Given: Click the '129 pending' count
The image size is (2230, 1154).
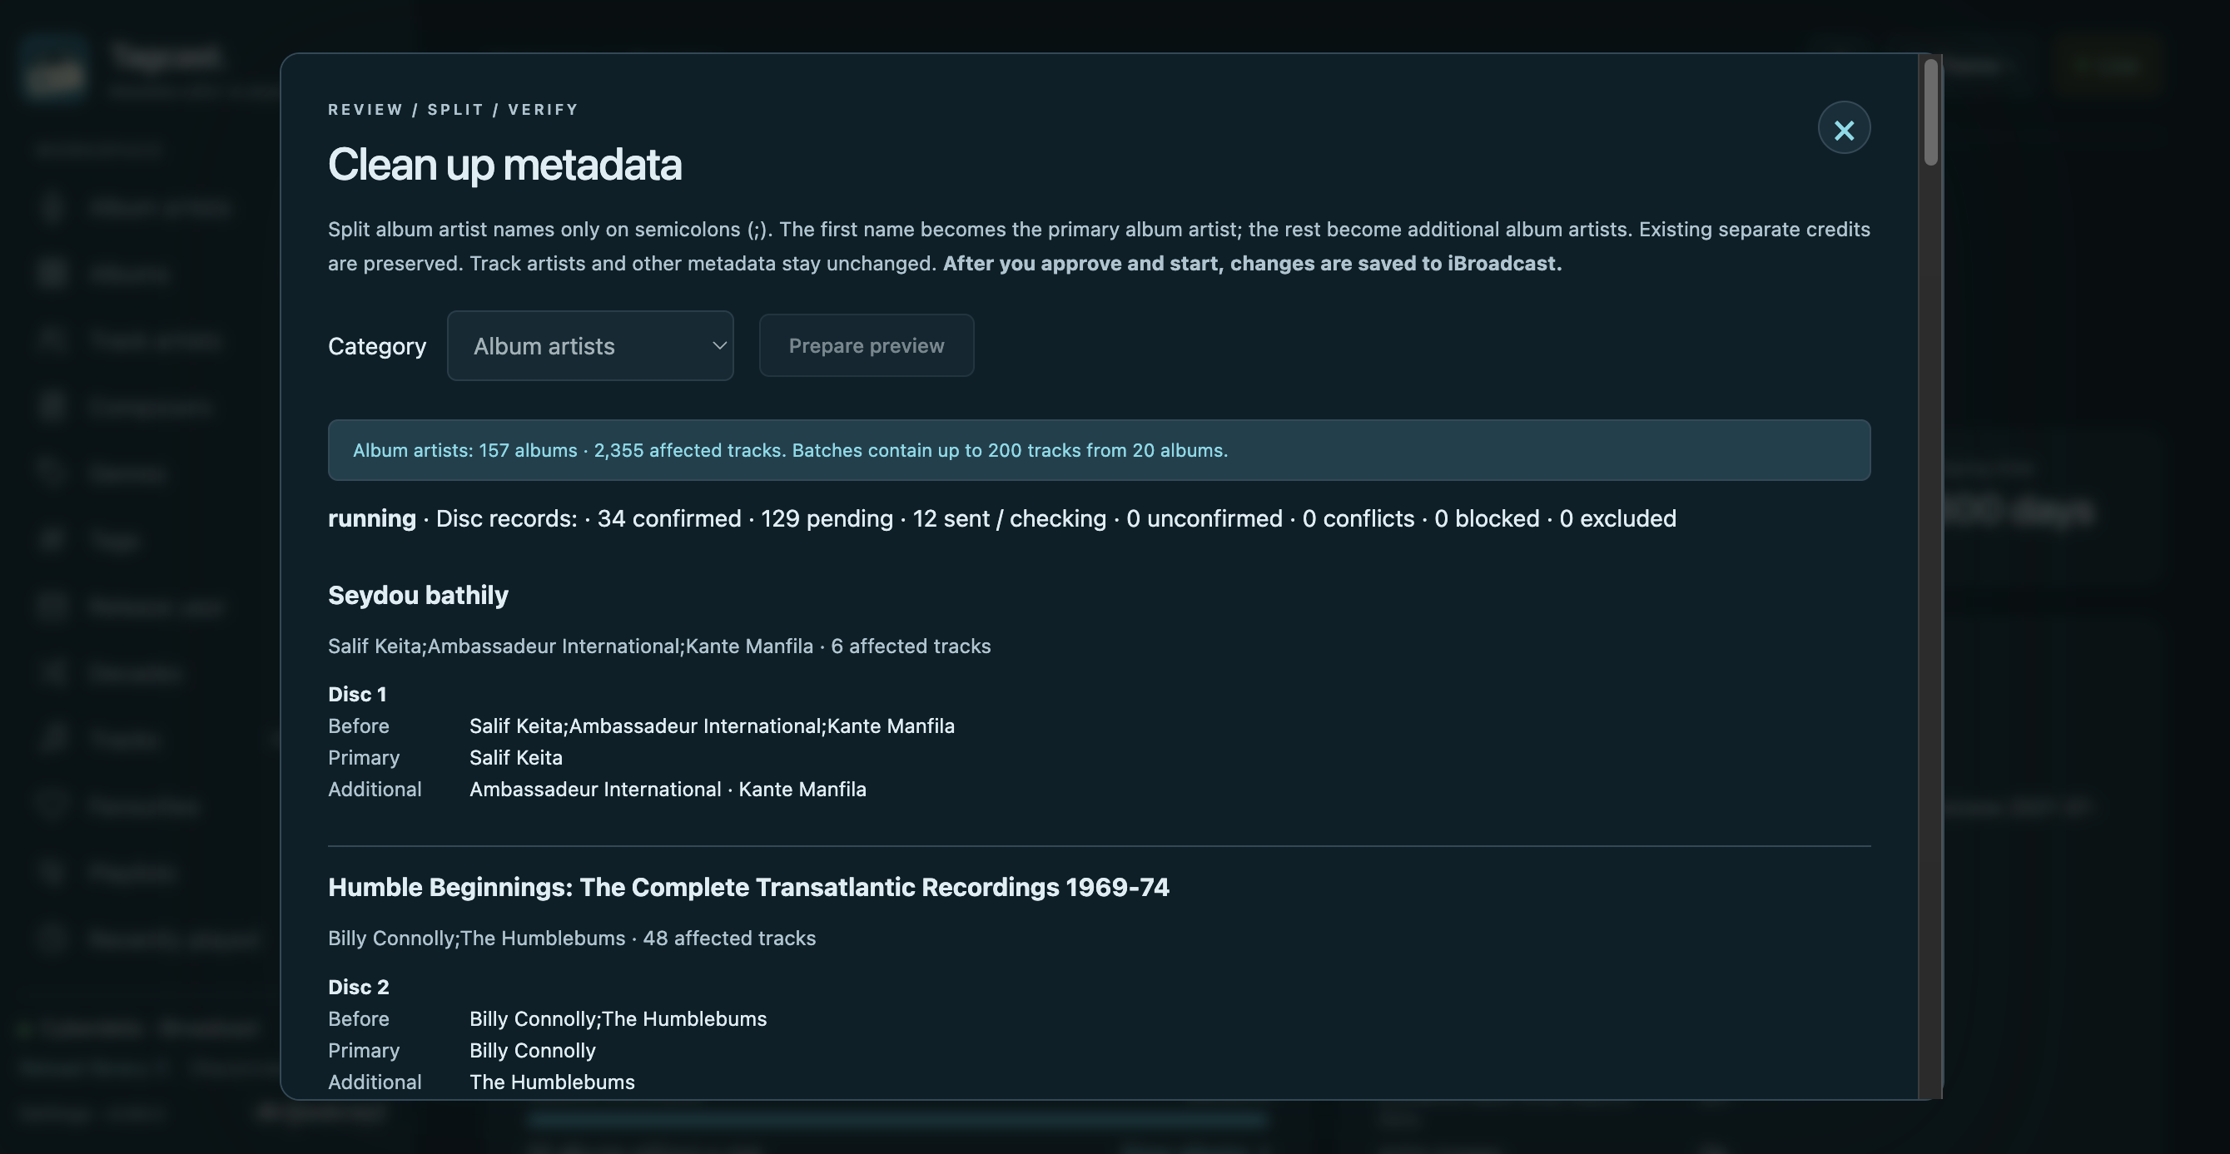Looking at the screenshot, I should 827,518.
